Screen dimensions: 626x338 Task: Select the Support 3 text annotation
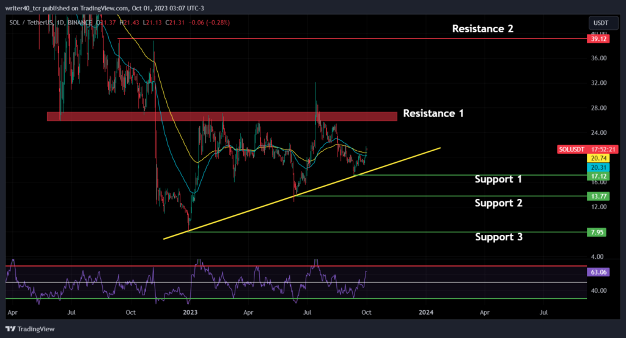[499, 237]
